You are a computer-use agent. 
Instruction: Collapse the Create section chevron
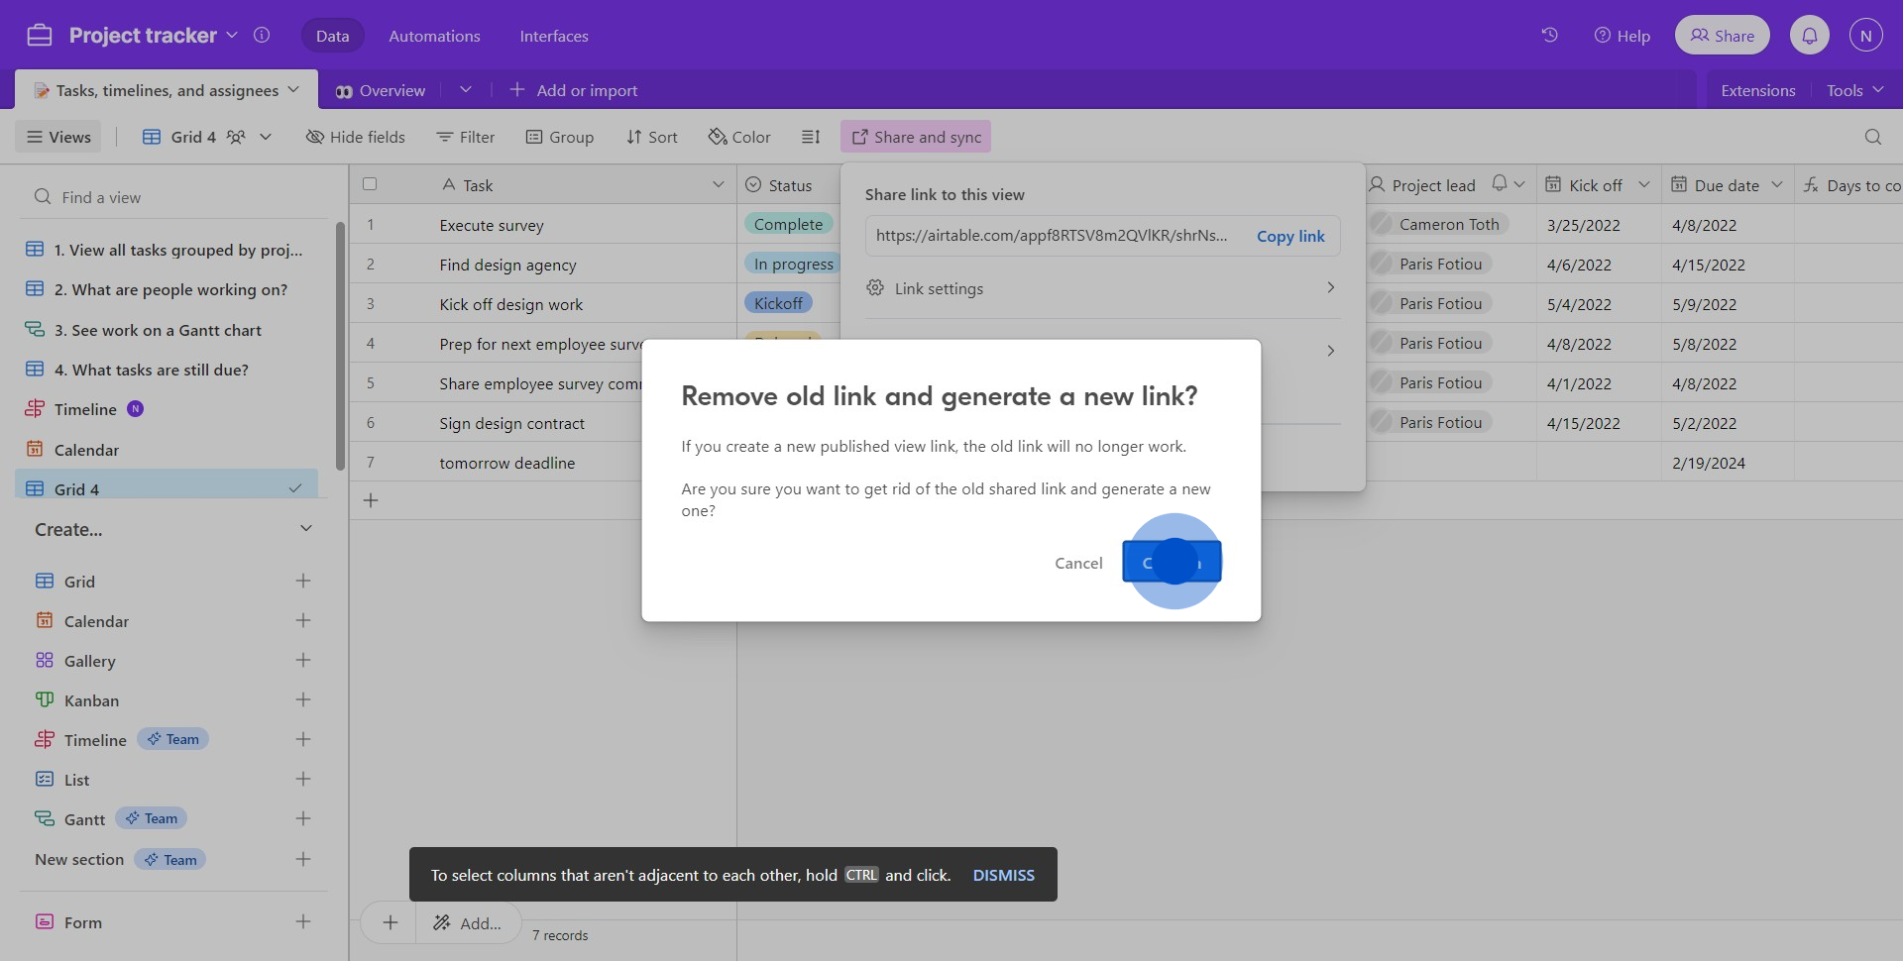306,529
